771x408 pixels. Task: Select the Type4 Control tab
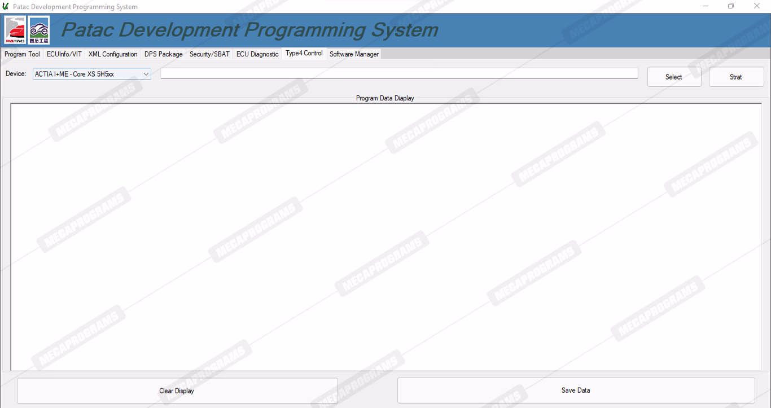pyautogui.click(x=304, y=53)
